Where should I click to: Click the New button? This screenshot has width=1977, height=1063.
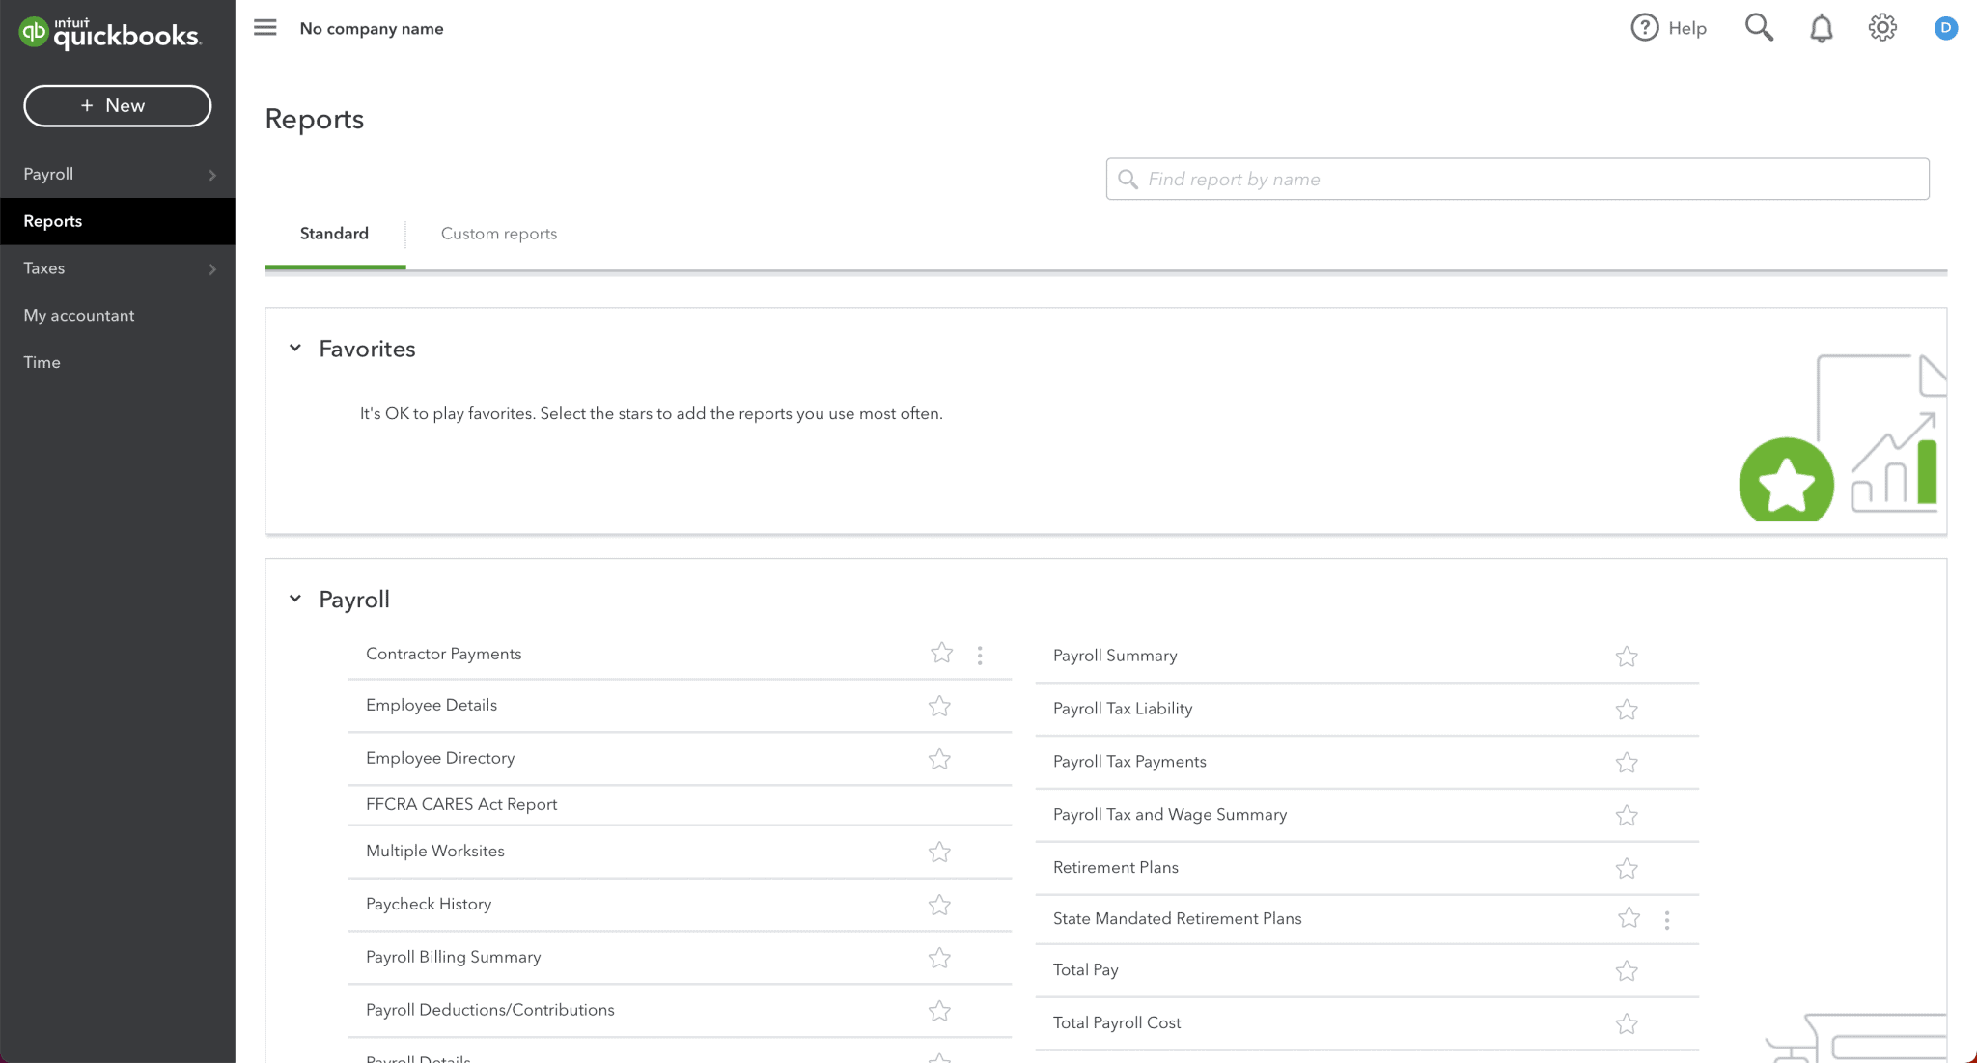click(x=117, y=106)
